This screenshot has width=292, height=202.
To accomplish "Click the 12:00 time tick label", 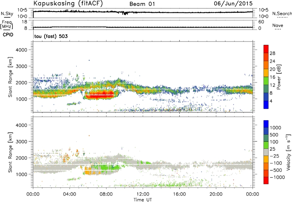I will (143, 194).
